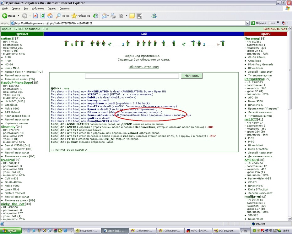Viewport: 292px width, 234px height.
Task: Open the Back button history dropdown arrow
Action: pos(18,16)
